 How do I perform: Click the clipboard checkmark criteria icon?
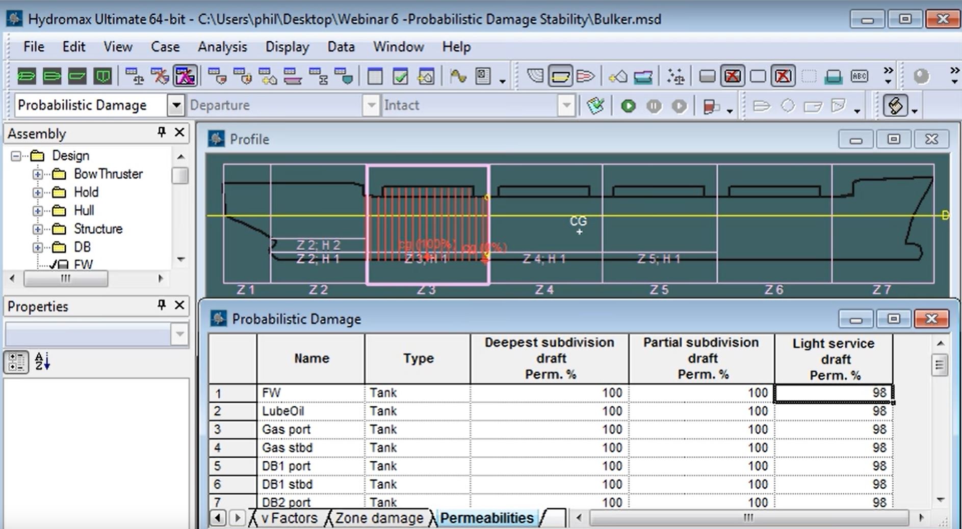[x=595, y=106]
